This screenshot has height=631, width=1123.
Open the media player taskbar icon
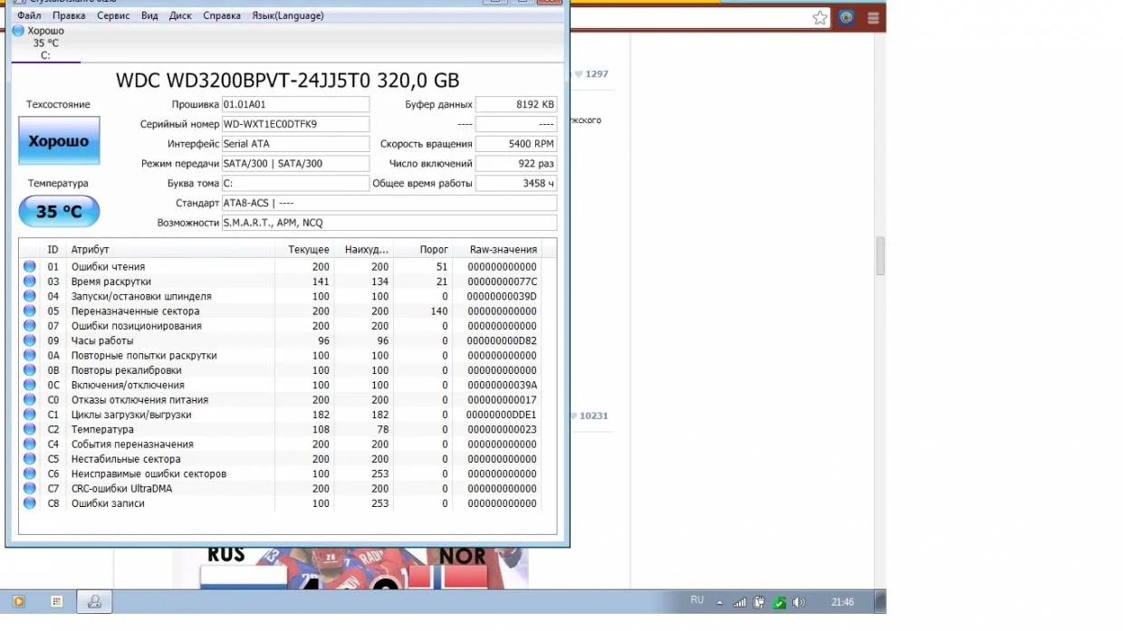click(19, 602)
